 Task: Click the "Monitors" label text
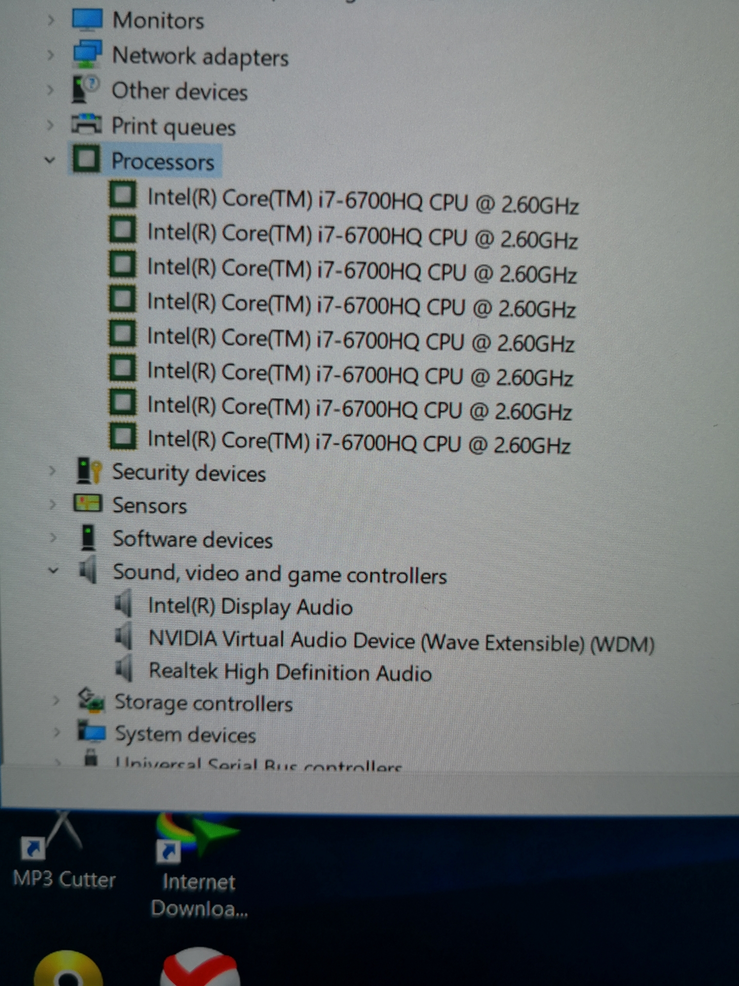(x=158, y=21)
